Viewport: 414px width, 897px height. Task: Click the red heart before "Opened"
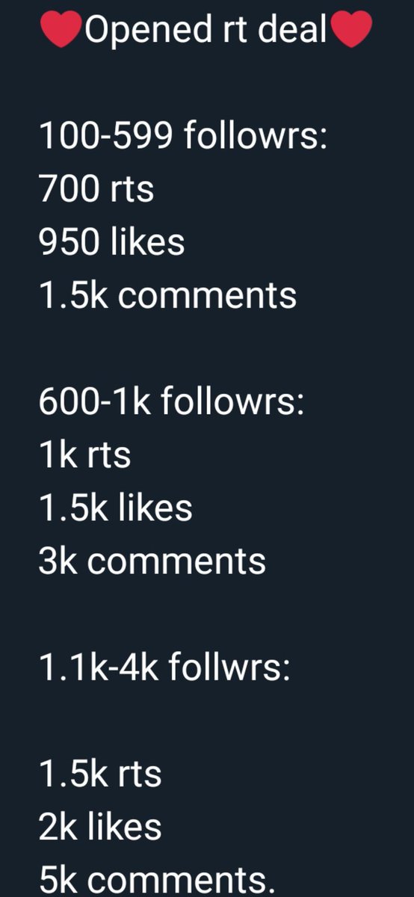click(61, 31)
